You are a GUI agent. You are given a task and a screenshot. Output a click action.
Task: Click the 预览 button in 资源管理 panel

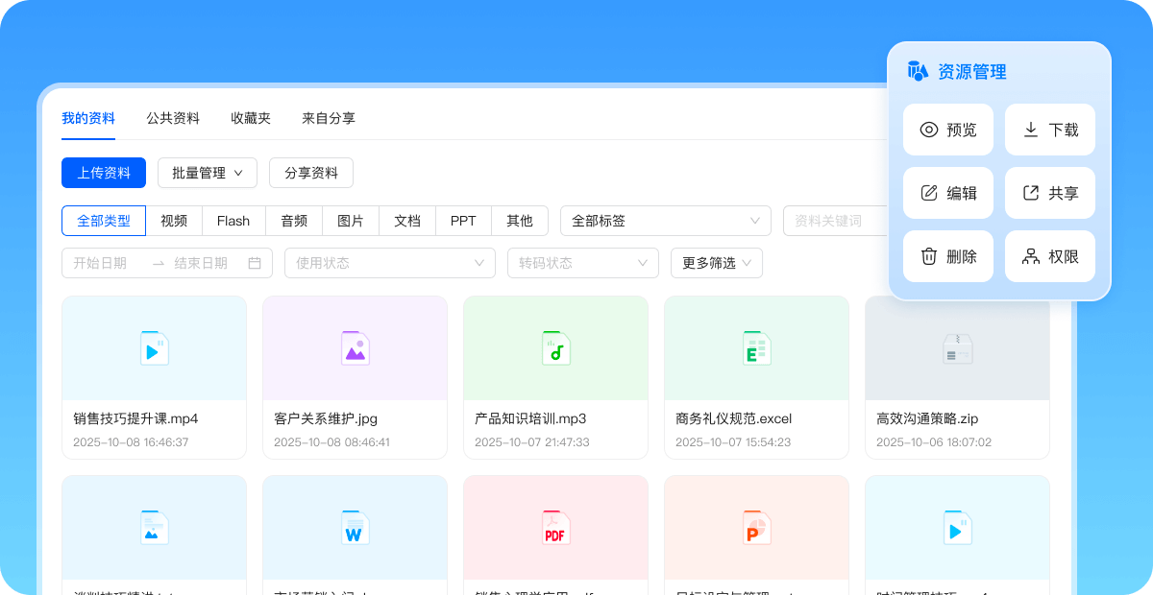948,130
